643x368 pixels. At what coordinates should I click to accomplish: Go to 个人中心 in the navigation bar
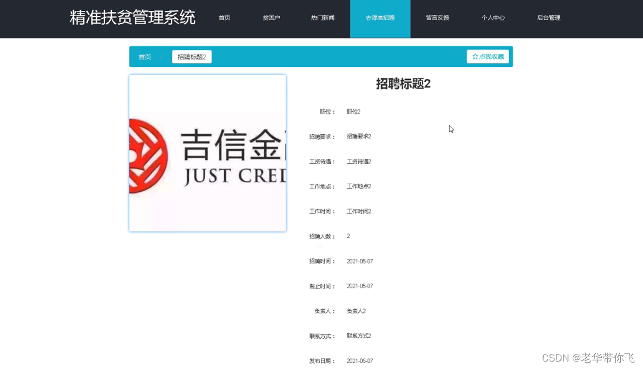[x=493, y=18]
